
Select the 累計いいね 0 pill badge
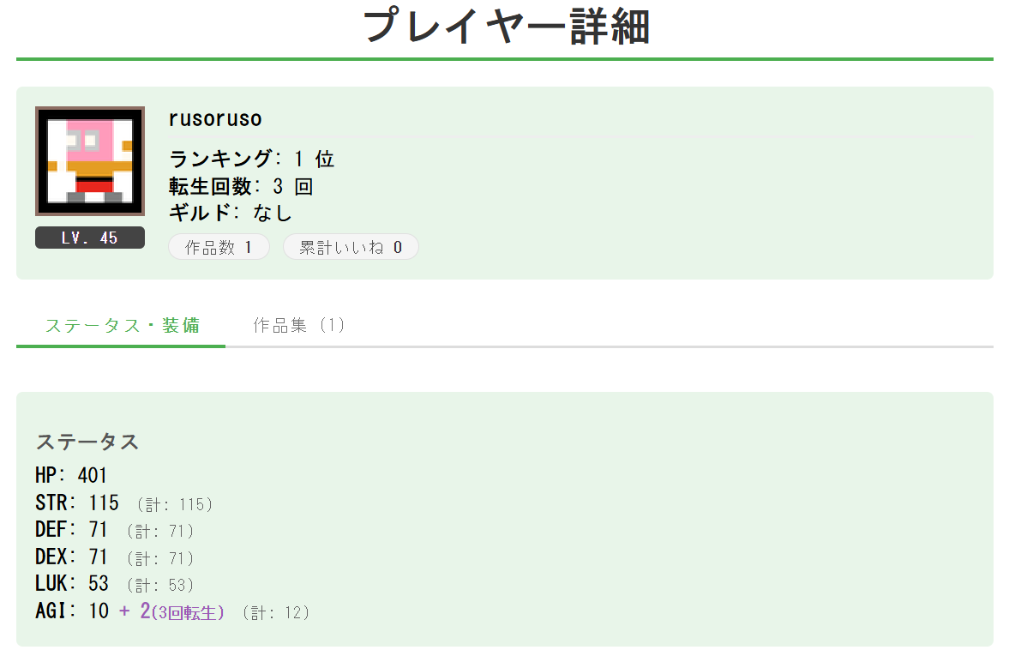click(351, 247)
